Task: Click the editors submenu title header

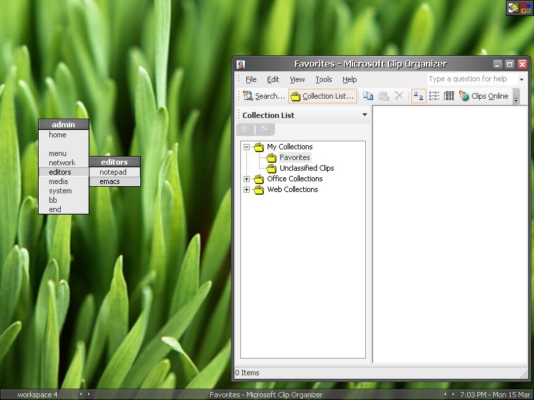Action: pos(115,162)
